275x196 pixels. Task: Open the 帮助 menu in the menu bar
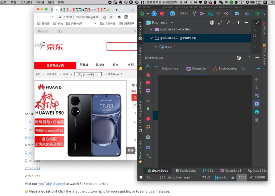61,2
